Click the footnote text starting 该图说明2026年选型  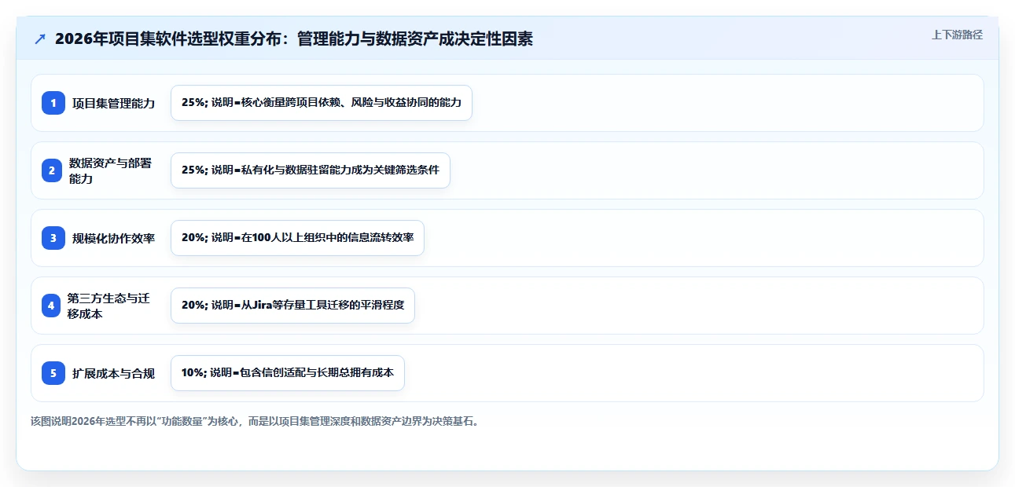(x=255, y=421)
